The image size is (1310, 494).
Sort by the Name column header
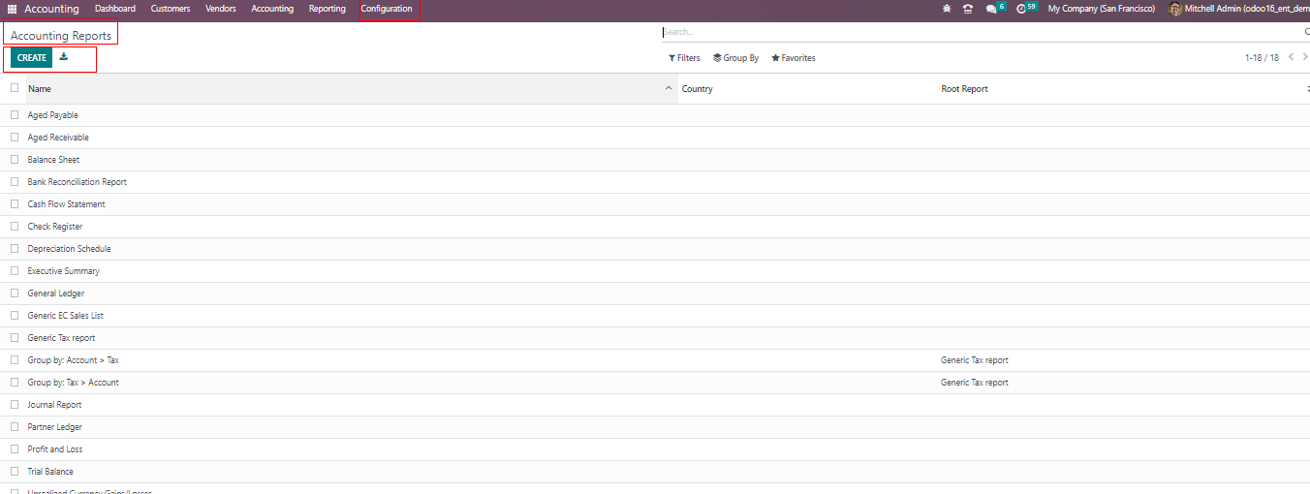[x=40, y=89]
